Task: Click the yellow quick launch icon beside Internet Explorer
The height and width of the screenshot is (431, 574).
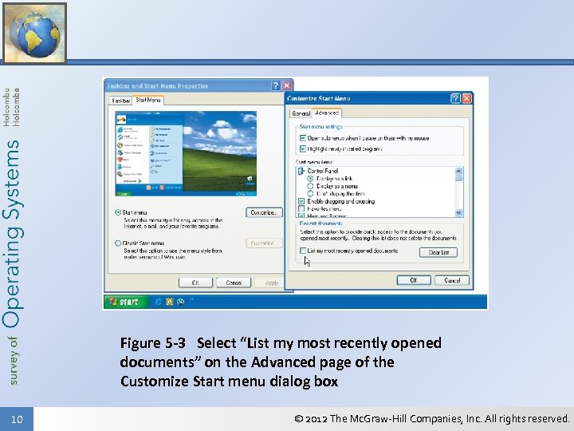Action: tap(170, 302)
